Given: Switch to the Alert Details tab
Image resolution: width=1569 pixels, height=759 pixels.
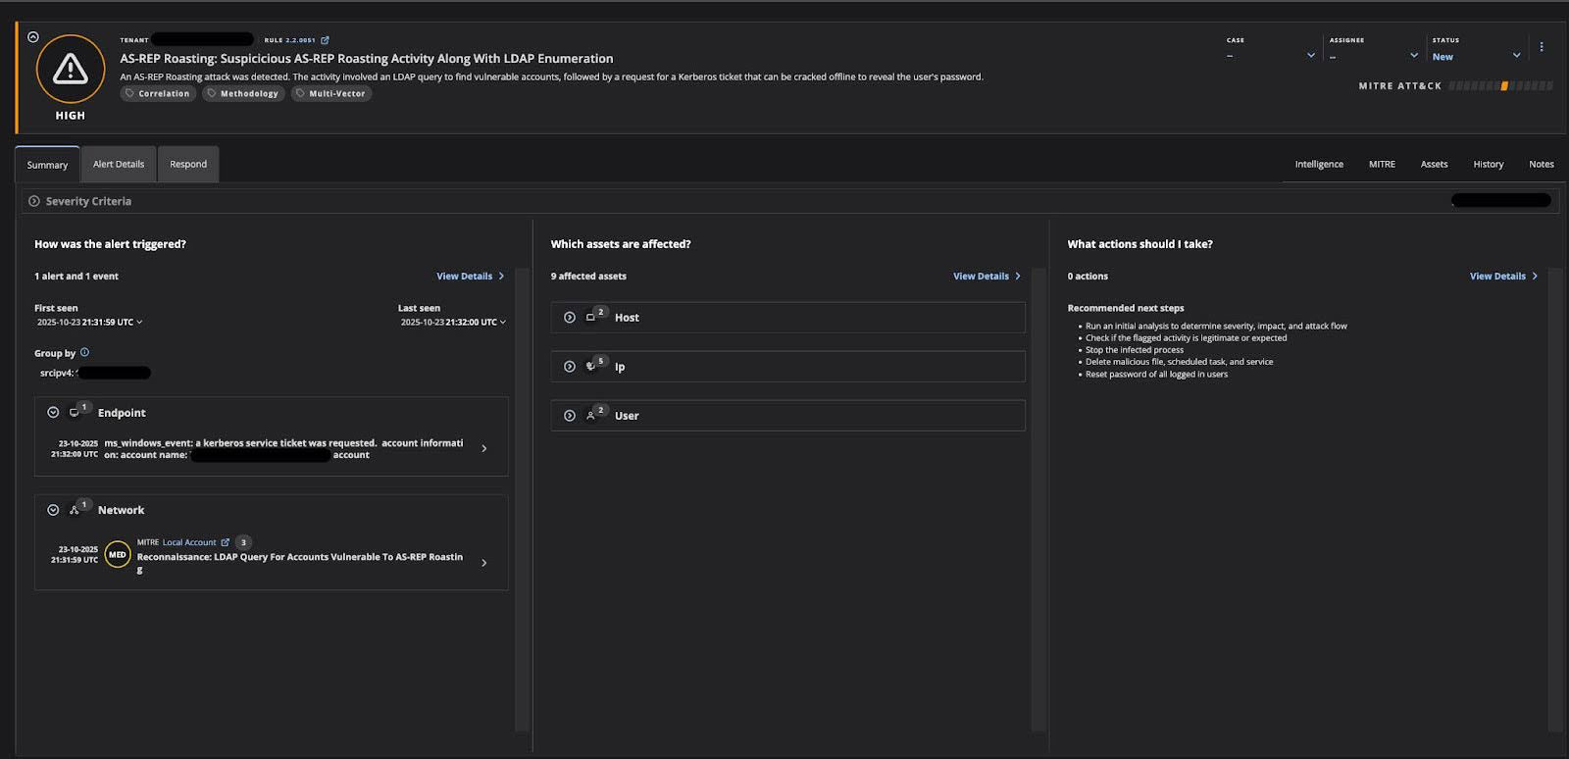Looking at the screenshot, I should [x=119, y=165].
